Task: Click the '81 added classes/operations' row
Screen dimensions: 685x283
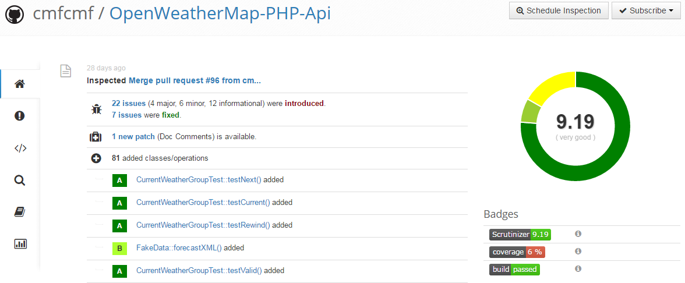Action: tap(277, 158)
